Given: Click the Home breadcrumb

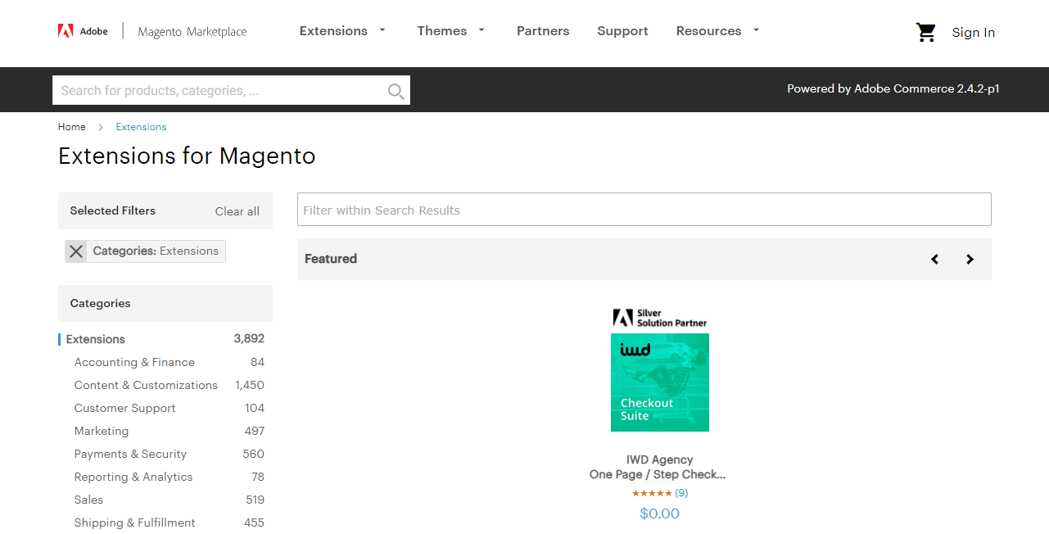Looking at the screenshot, I should click(x=72, y=127).
